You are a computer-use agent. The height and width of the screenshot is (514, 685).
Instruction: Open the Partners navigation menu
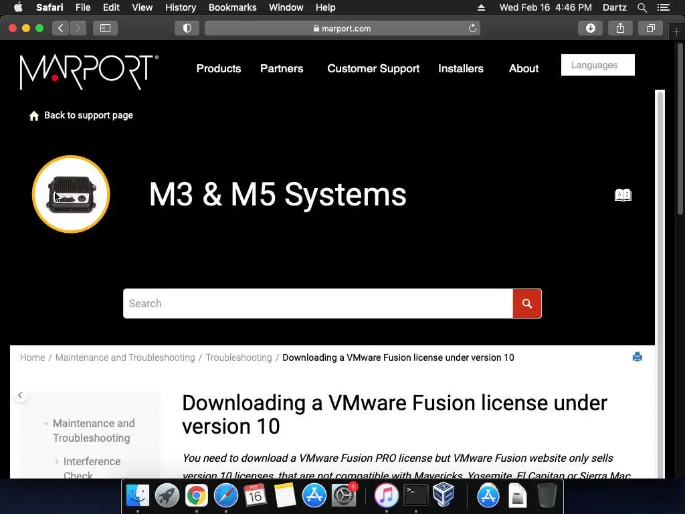pyautogui.click(x=282, y=69)
